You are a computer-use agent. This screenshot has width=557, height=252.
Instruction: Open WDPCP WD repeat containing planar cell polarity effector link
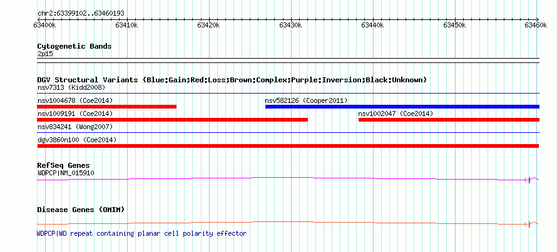click(141, 233)
